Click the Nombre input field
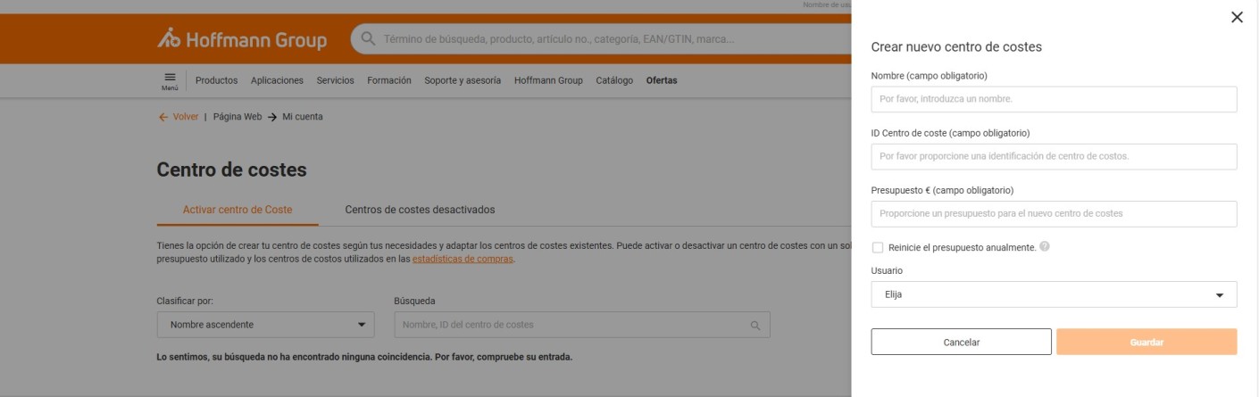The image size is (1259, 397). pos(1054,99)
